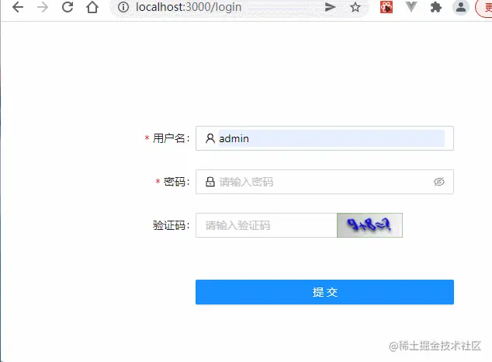Viewport: 492px width, 362px height.
Task: Click the localhost:3000/login address text
Action: (189, 7)
